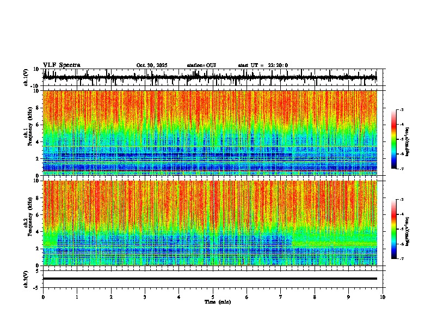
Task: Click time axis tick label "10"
Action: click(x=383, y=297)
